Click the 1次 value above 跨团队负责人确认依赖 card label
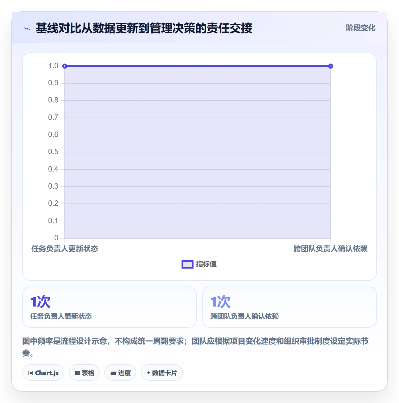 pyautogui.click(x=221, y=302)
